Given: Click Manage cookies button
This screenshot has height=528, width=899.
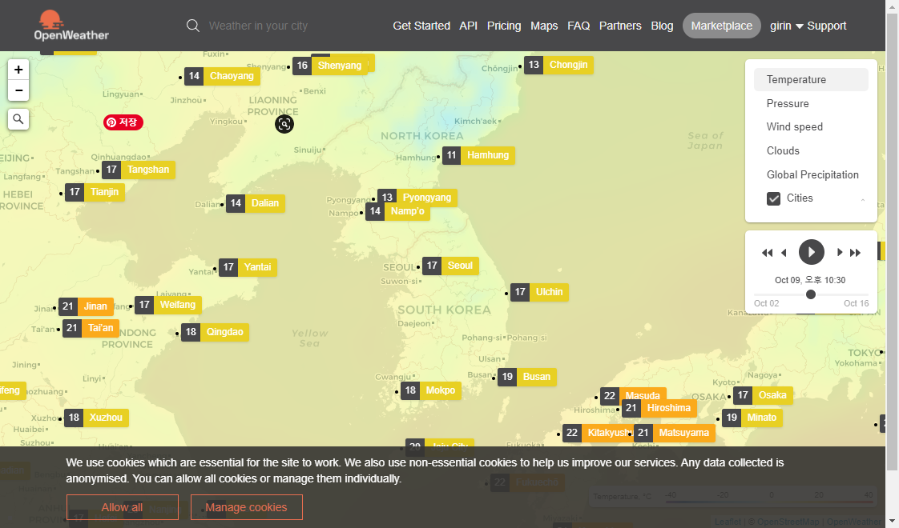Looking at the screenshot, I should pos(247,507).
